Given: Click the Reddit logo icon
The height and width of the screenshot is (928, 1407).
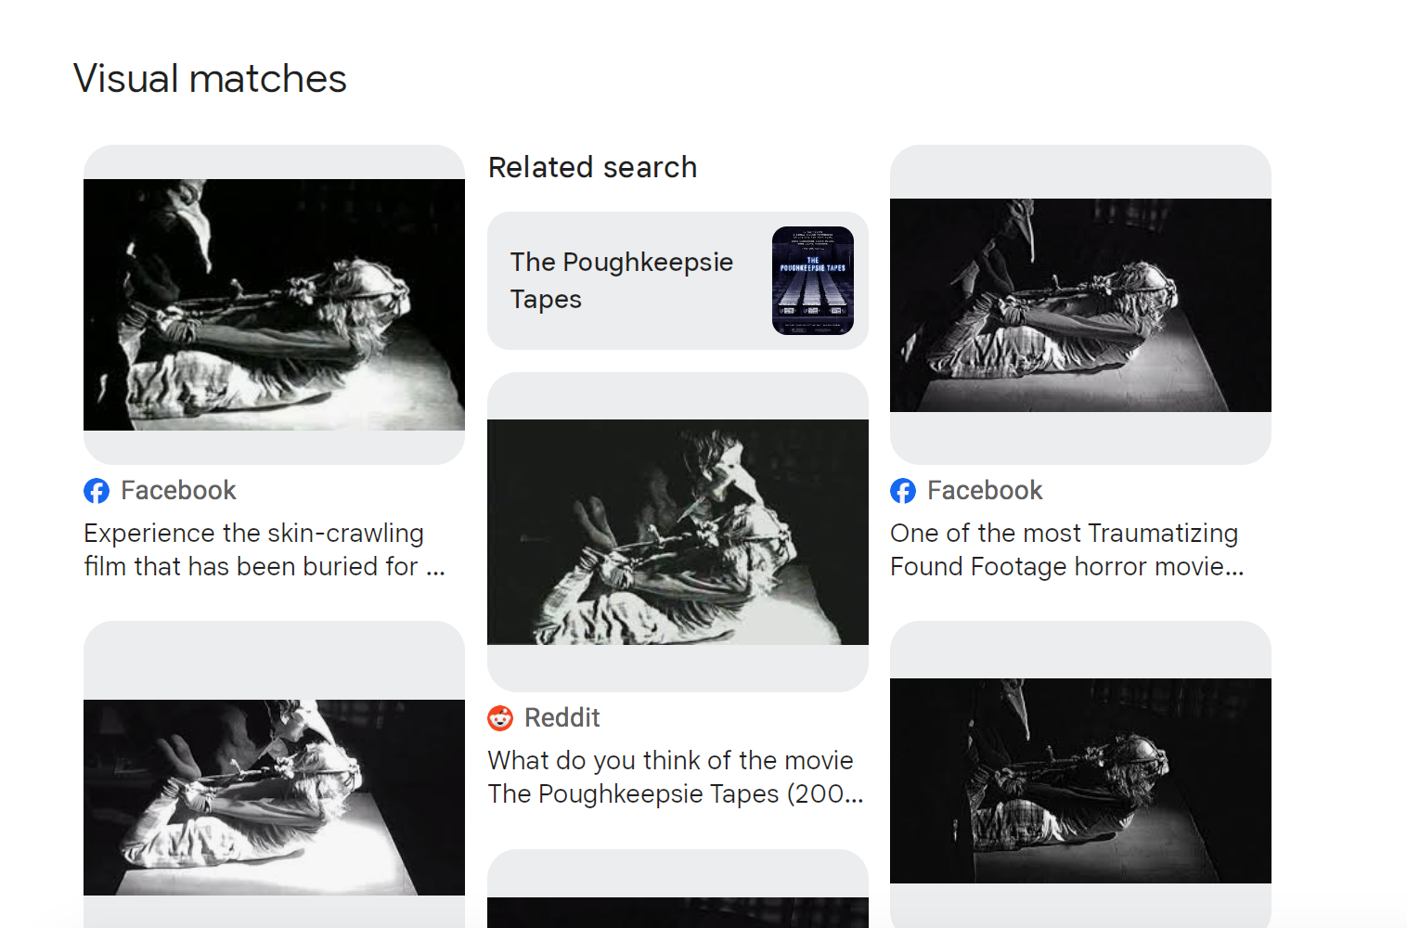Looking at the screenshot, I should coord(500,718).
